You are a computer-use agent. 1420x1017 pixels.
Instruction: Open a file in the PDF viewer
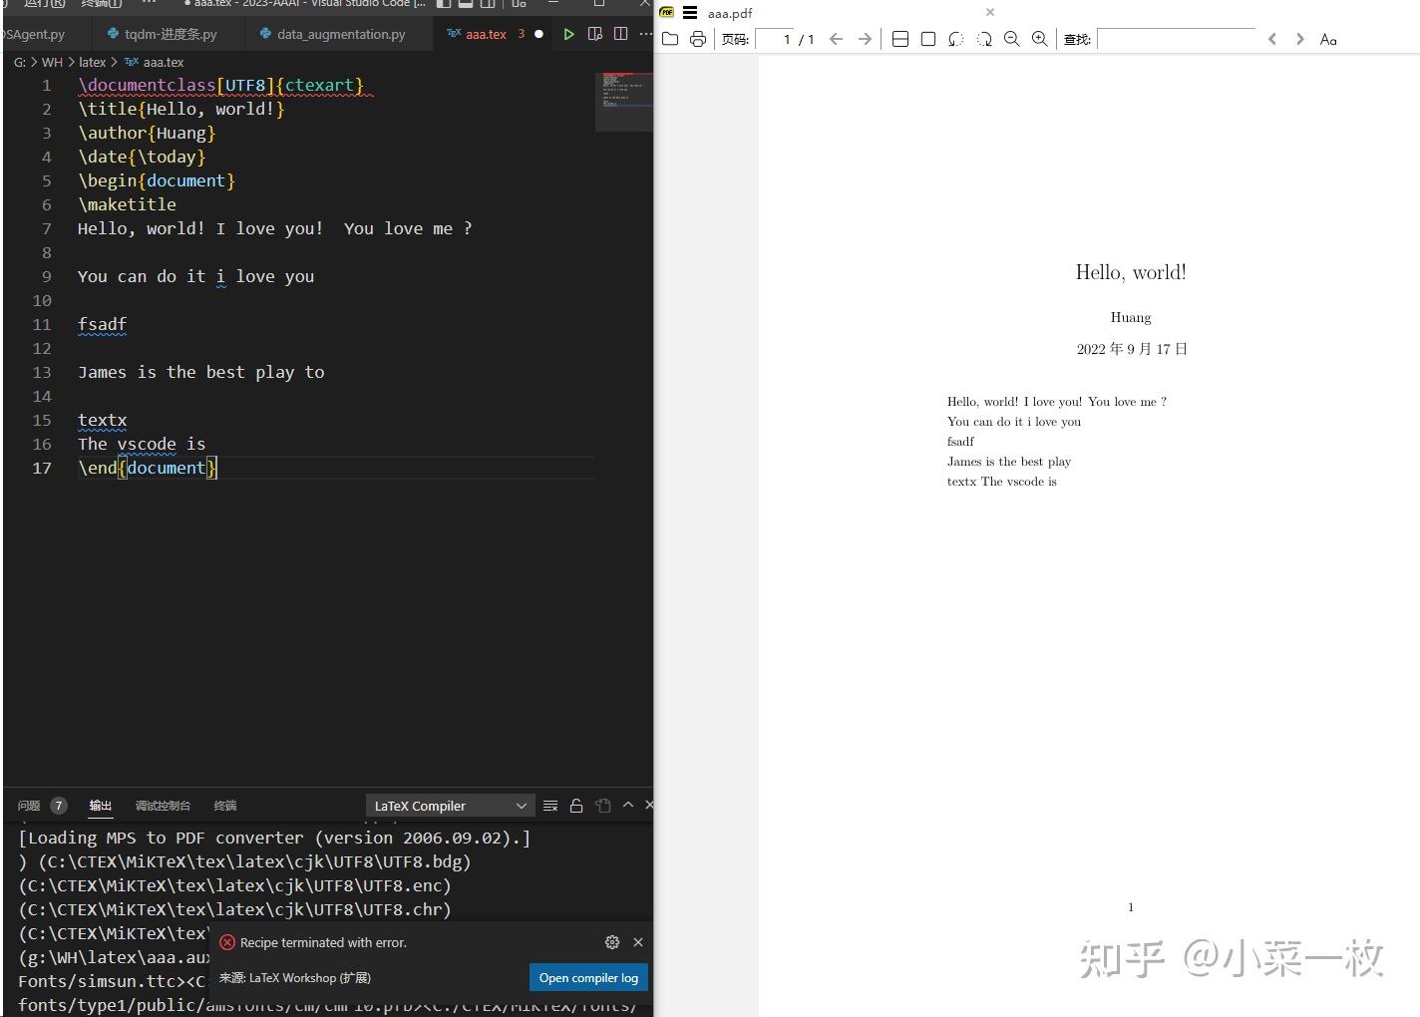(x=668, y=39)
